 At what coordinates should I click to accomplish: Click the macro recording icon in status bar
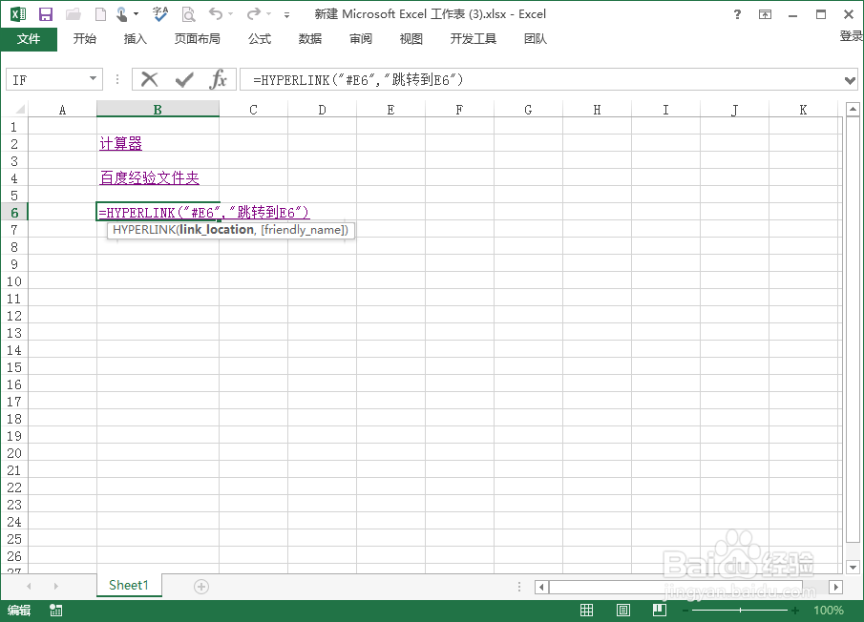pyautogui.click(x=56, y=610)
